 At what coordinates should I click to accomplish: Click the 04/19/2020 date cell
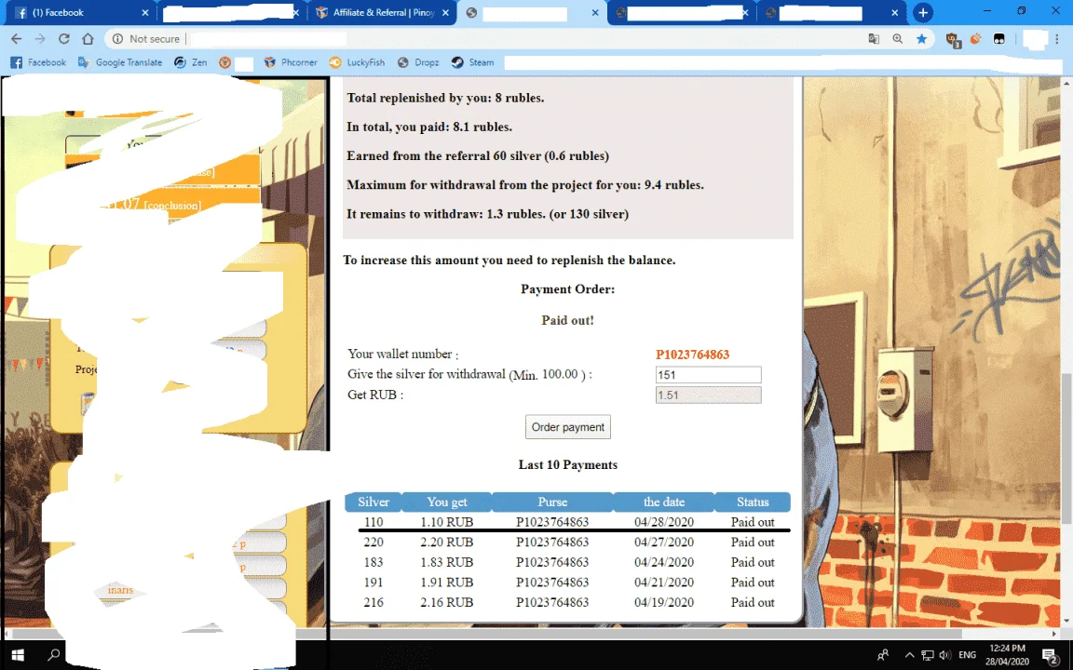click(664, 602)
